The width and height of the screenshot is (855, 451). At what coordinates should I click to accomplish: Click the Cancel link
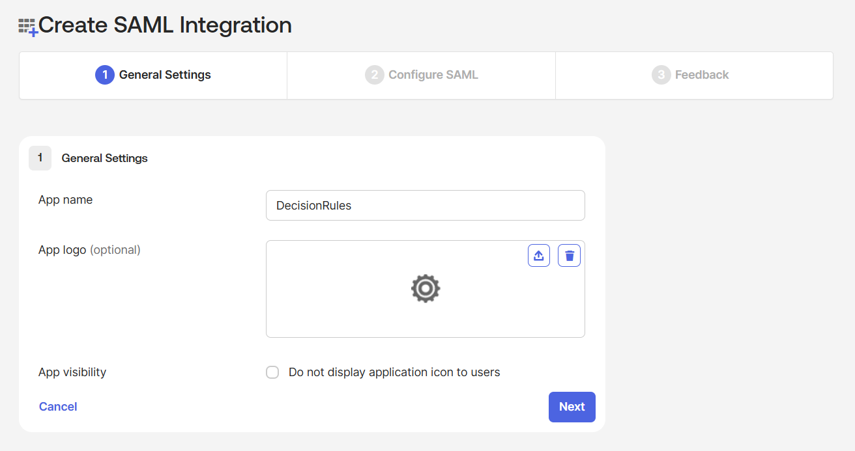click(x=58, y=407)
